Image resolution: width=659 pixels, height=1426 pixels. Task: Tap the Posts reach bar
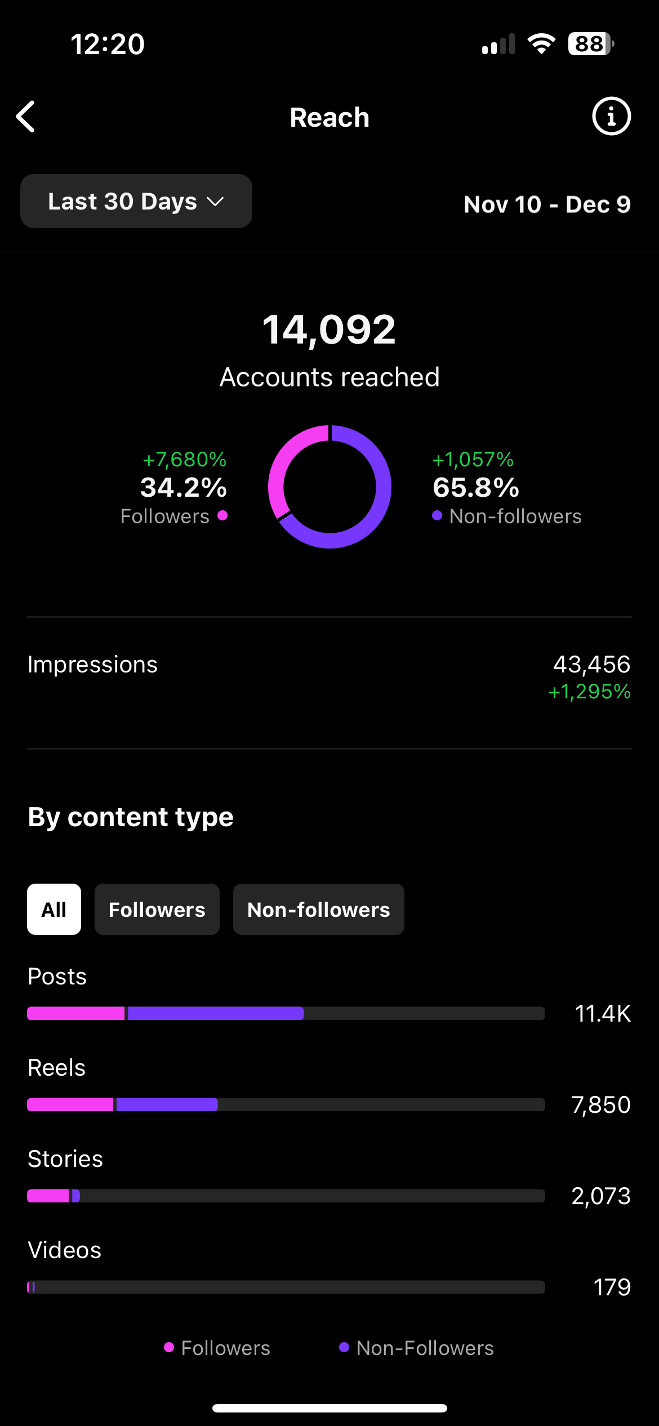point(286,1013)
